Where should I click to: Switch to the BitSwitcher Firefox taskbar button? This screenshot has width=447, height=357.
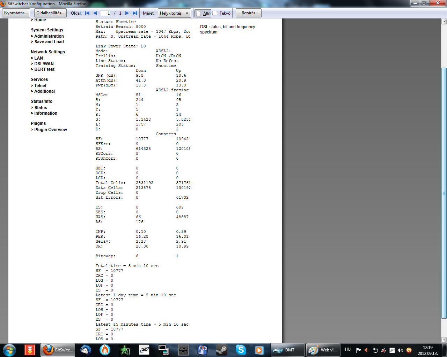58,350
